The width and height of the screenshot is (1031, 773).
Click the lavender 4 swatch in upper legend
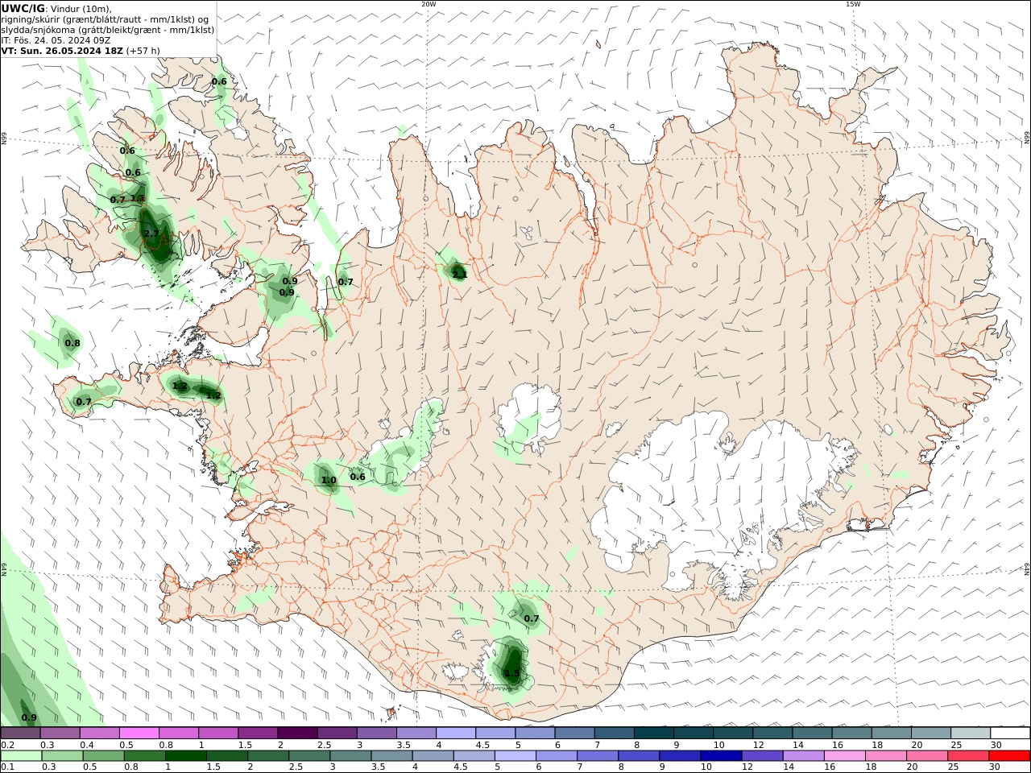[456, 734]
